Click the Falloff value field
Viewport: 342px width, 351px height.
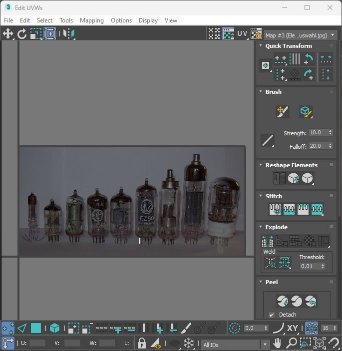point(318,146)
